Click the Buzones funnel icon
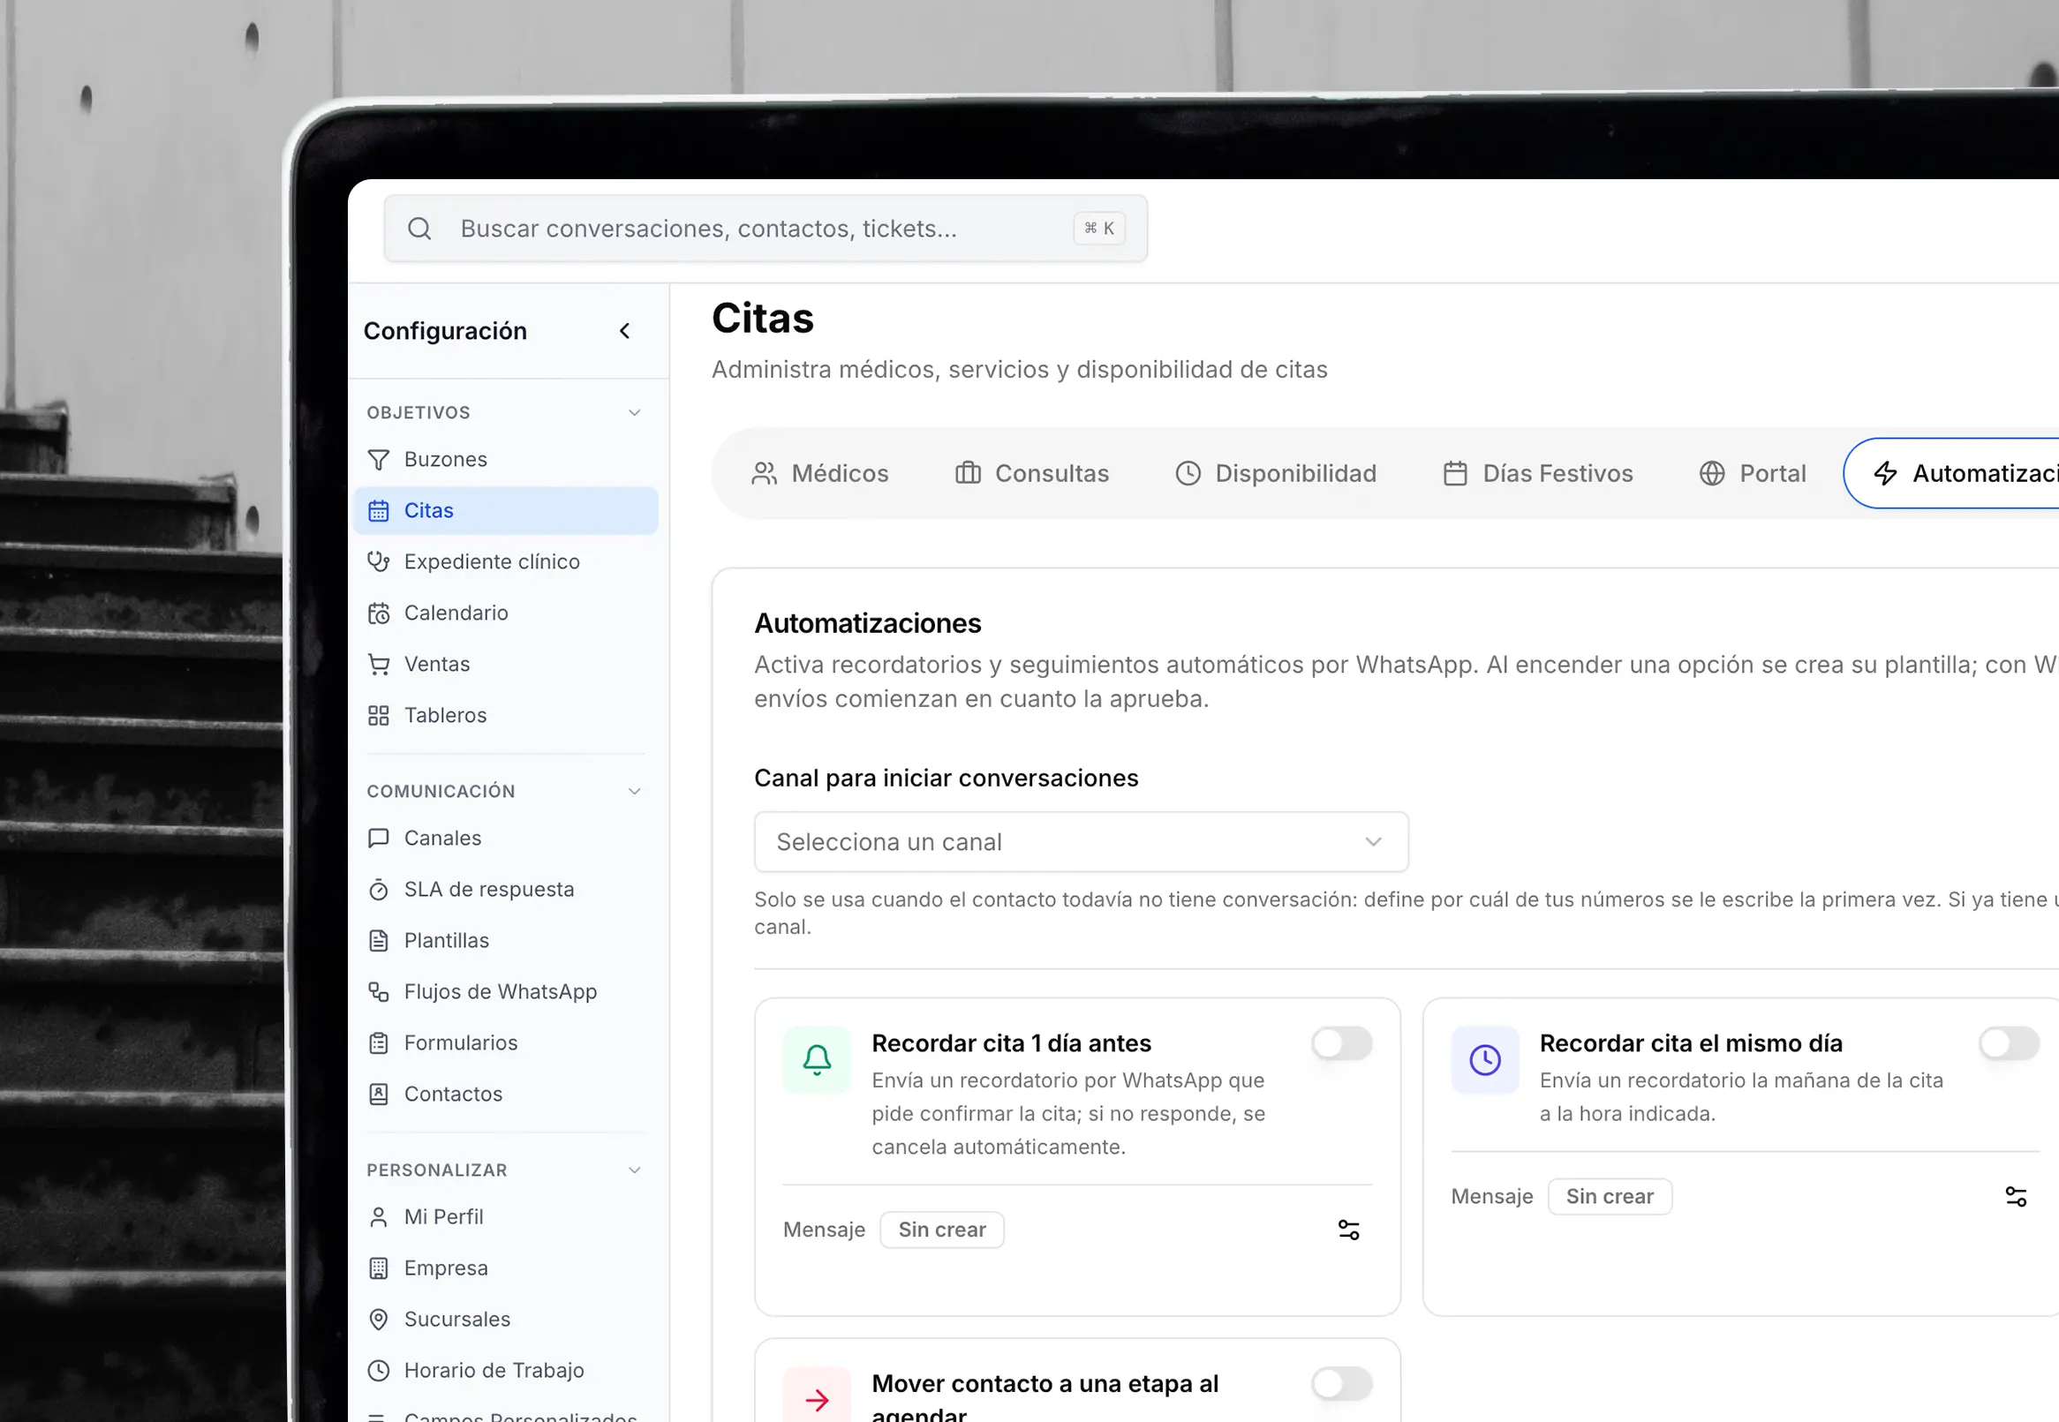The height and width of the screenshot is (1422, 2059). coord(379,460)
